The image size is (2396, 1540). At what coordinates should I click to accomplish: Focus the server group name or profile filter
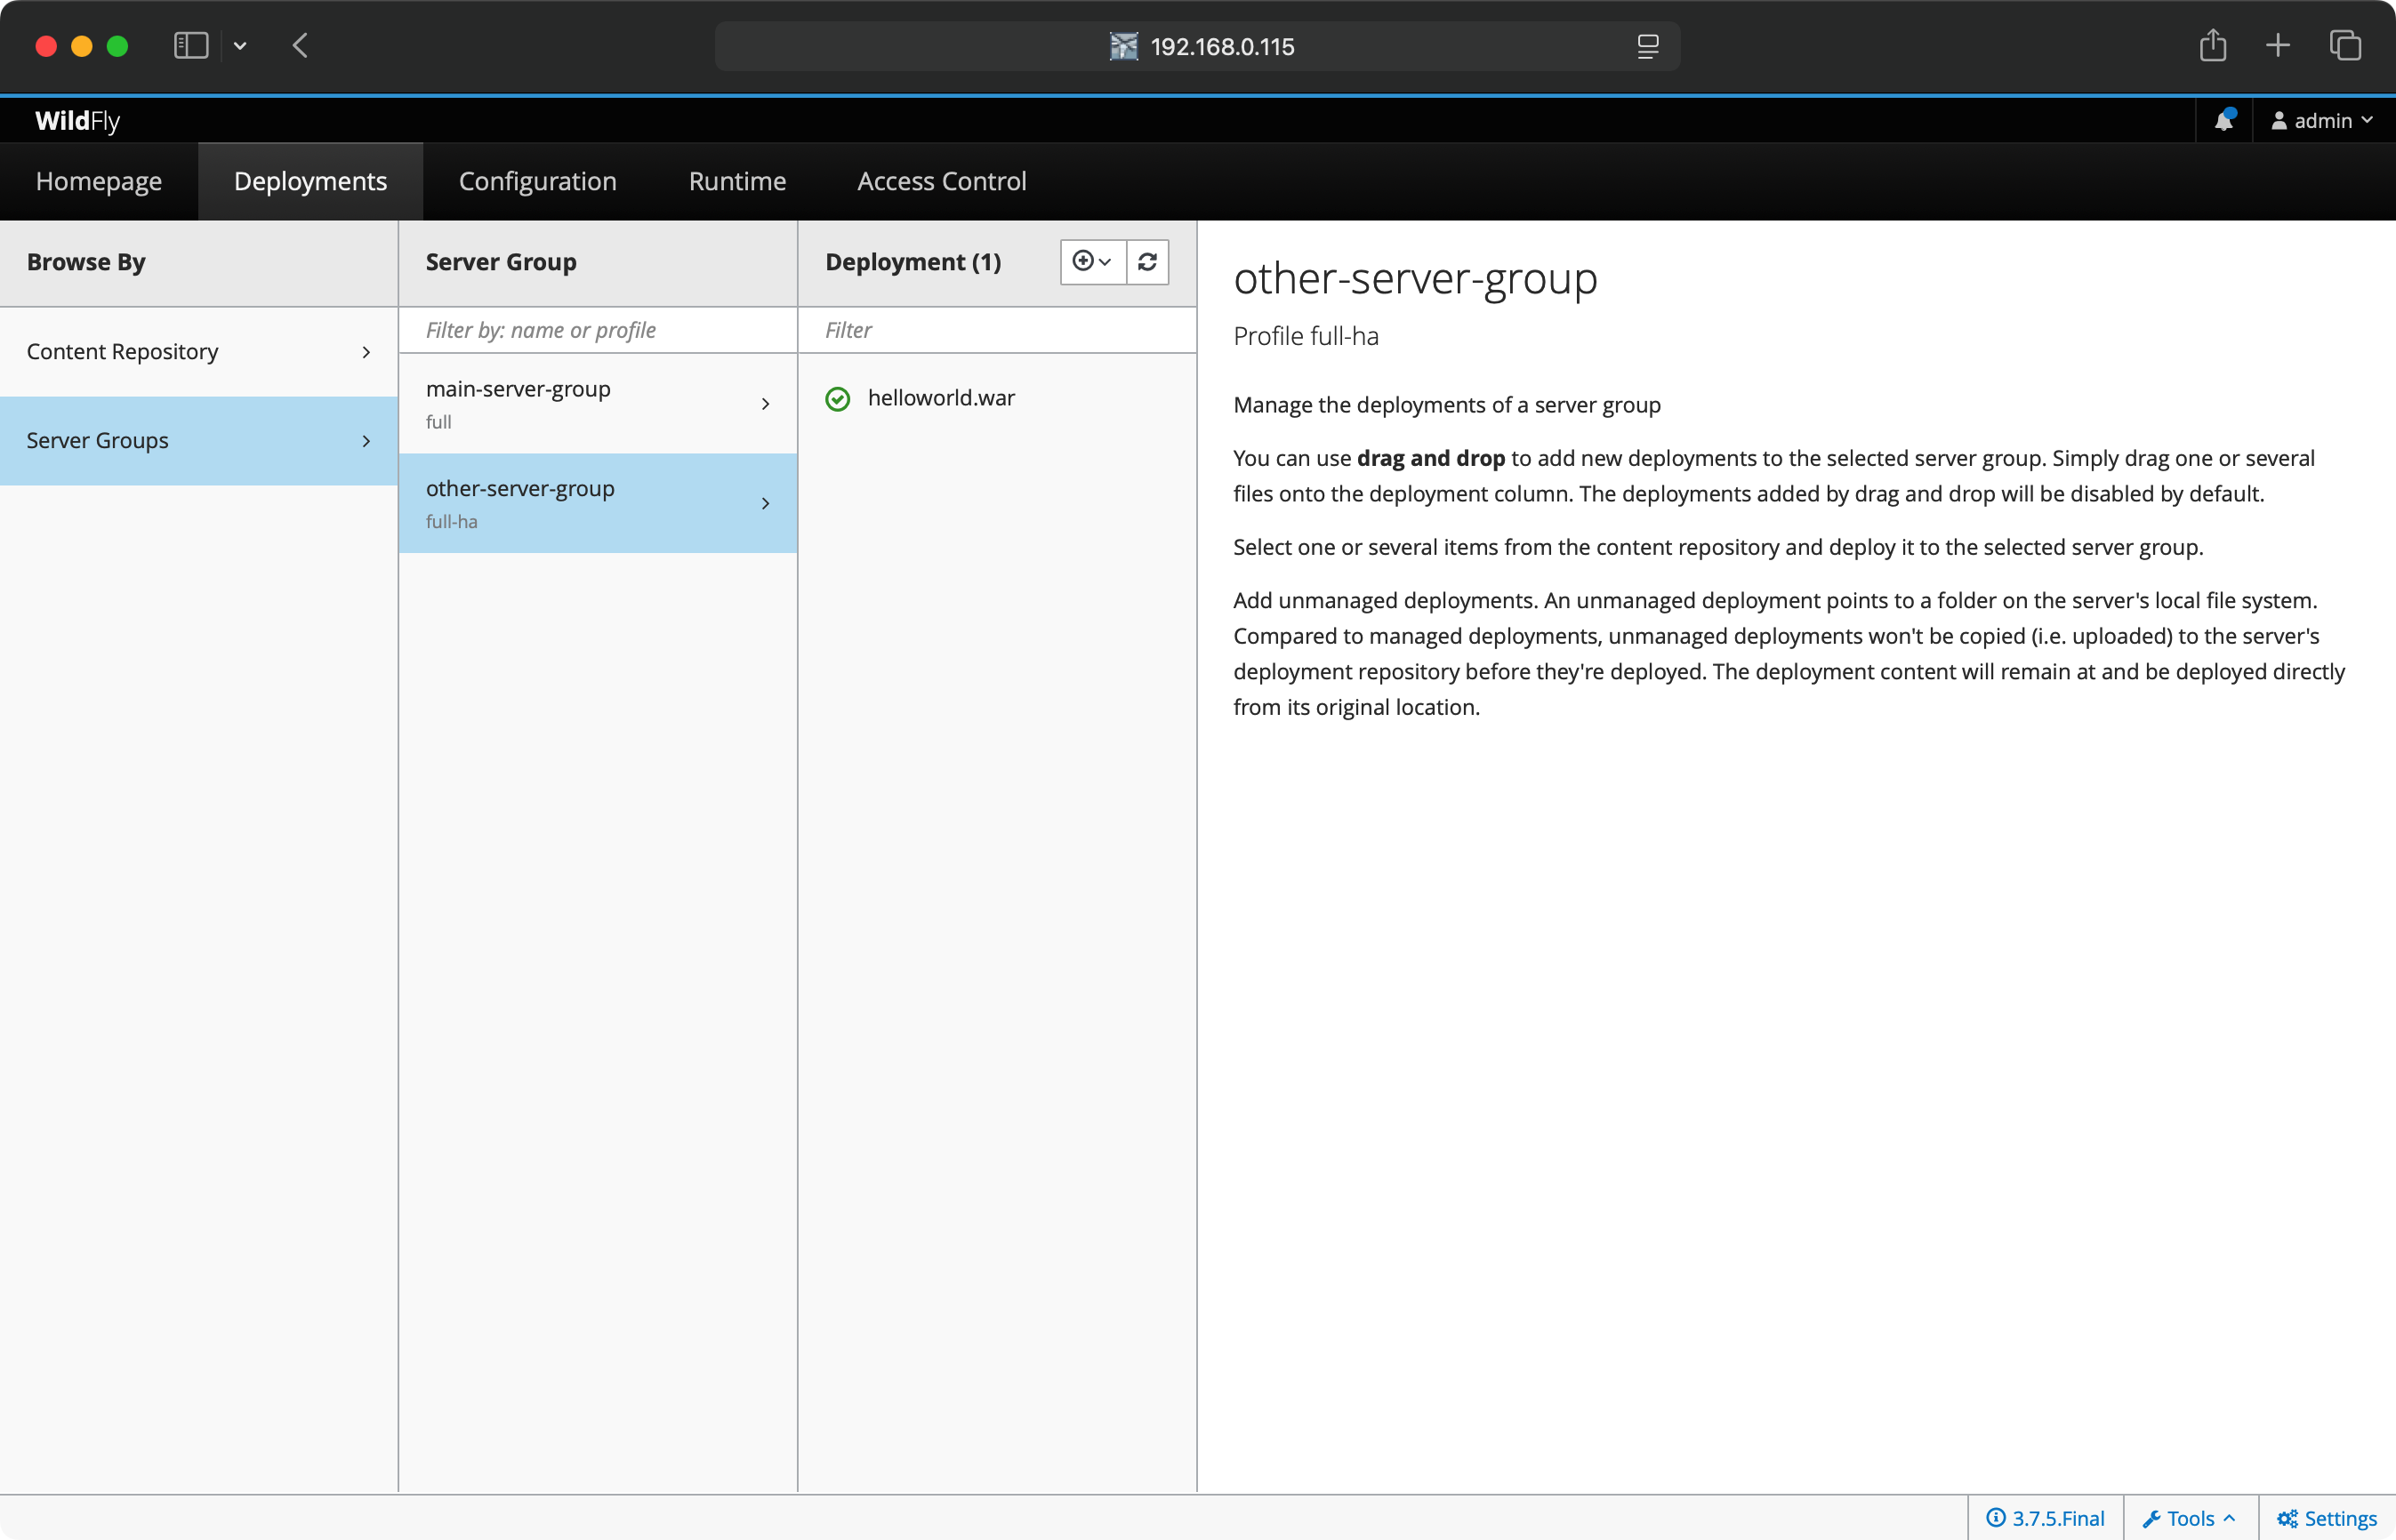point(598,330)
